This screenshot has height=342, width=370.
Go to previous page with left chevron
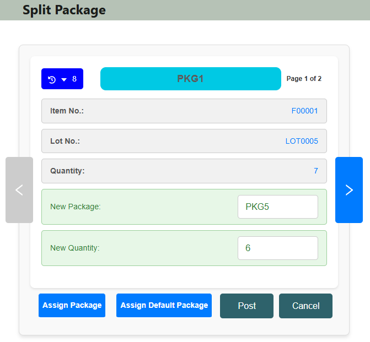[x=19, y=190]
